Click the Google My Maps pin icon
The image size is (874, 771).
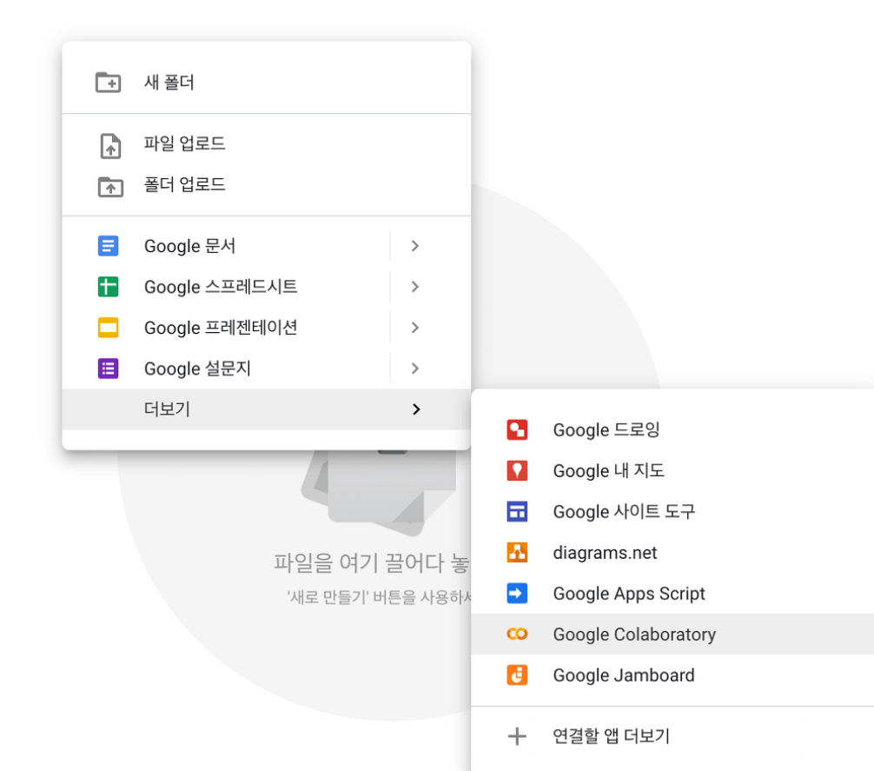(517, 470)
